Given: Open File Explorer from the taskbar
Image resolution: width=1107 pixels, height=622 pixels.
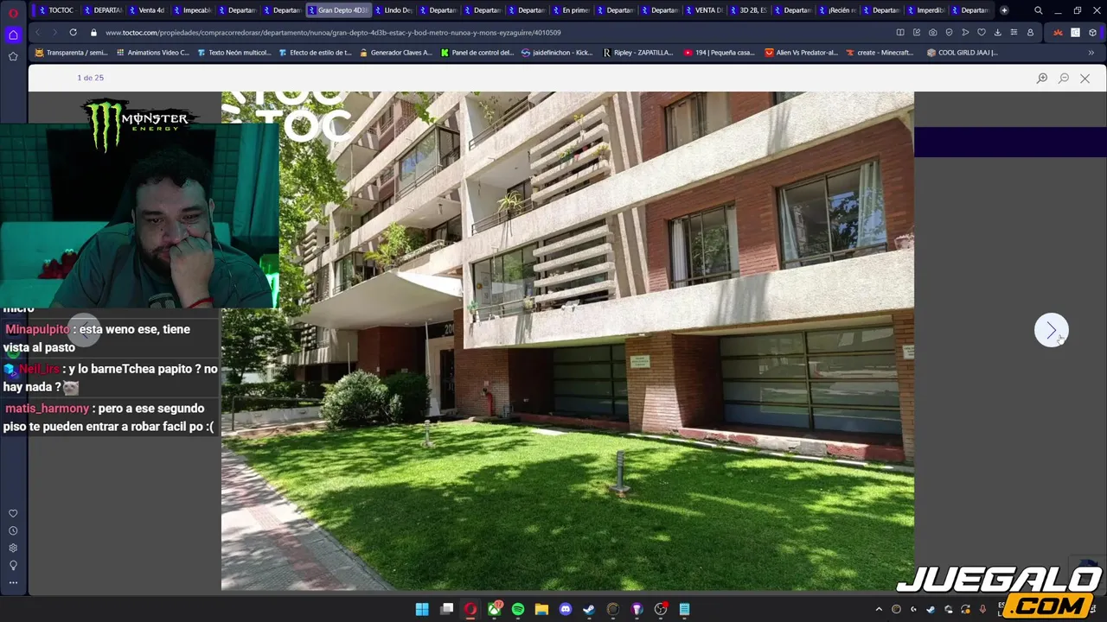Looking at the screenshot, I should point(541,609).
